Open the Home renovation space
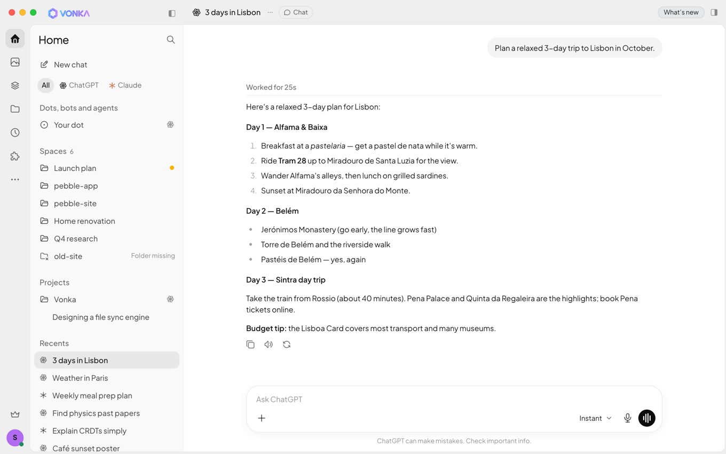 click(x=107, y=221)
